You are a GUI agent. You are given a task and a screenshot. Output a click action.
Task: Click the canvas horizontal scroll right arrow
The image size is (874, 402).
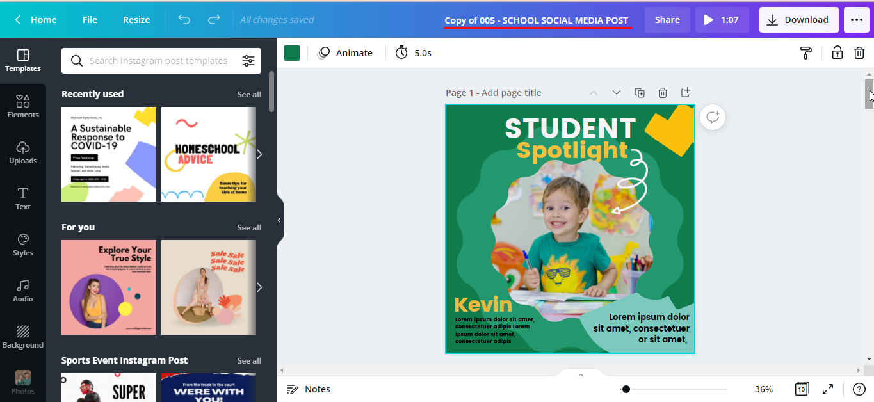click(859, 371)
